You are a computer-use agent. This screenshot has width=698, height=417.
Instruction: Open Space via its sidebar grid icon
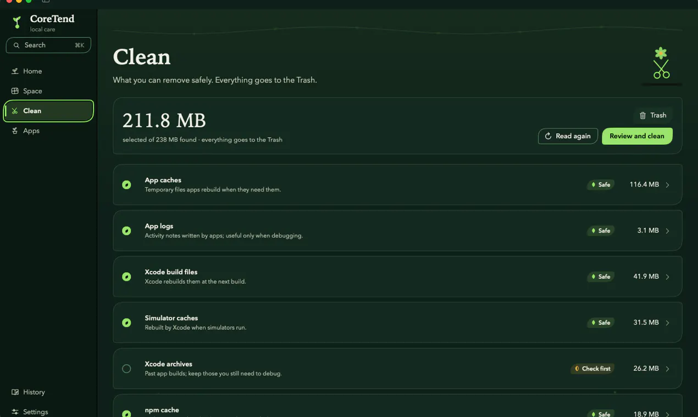pos(15,91)
